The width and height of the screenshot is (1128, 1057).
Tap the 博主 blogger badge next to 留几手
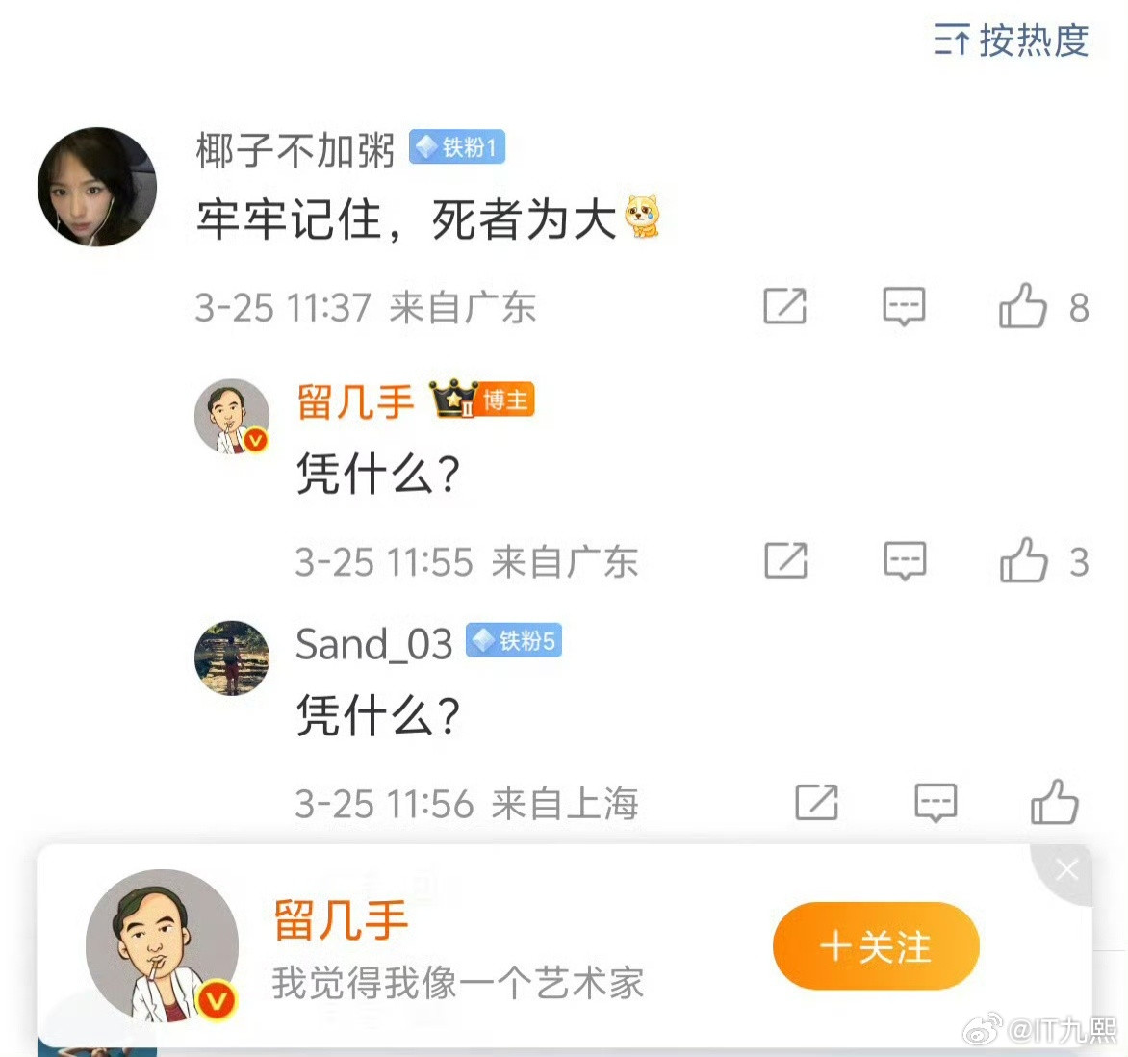coord(504,401)
